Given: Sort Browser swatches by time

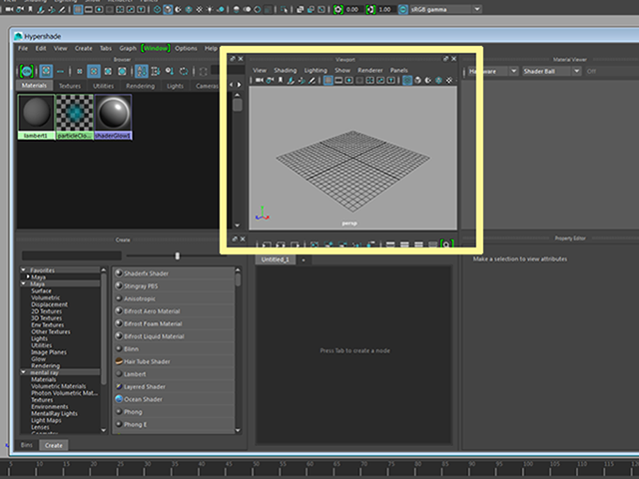Looking at the screenshot, I should point(170,71).
